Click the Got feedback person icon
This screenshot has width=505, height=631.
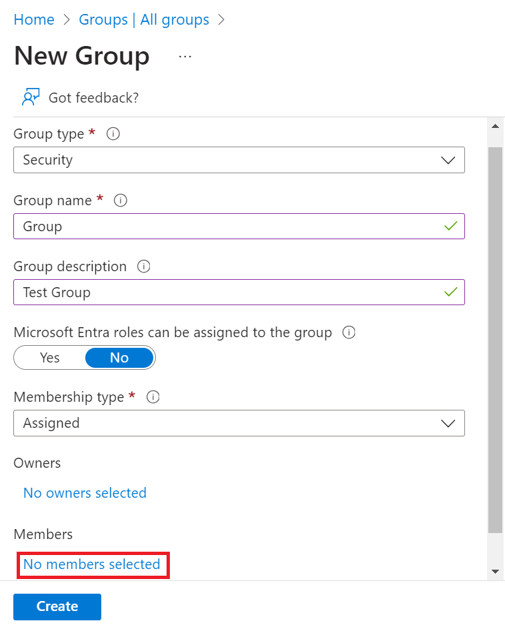[31, 97]
